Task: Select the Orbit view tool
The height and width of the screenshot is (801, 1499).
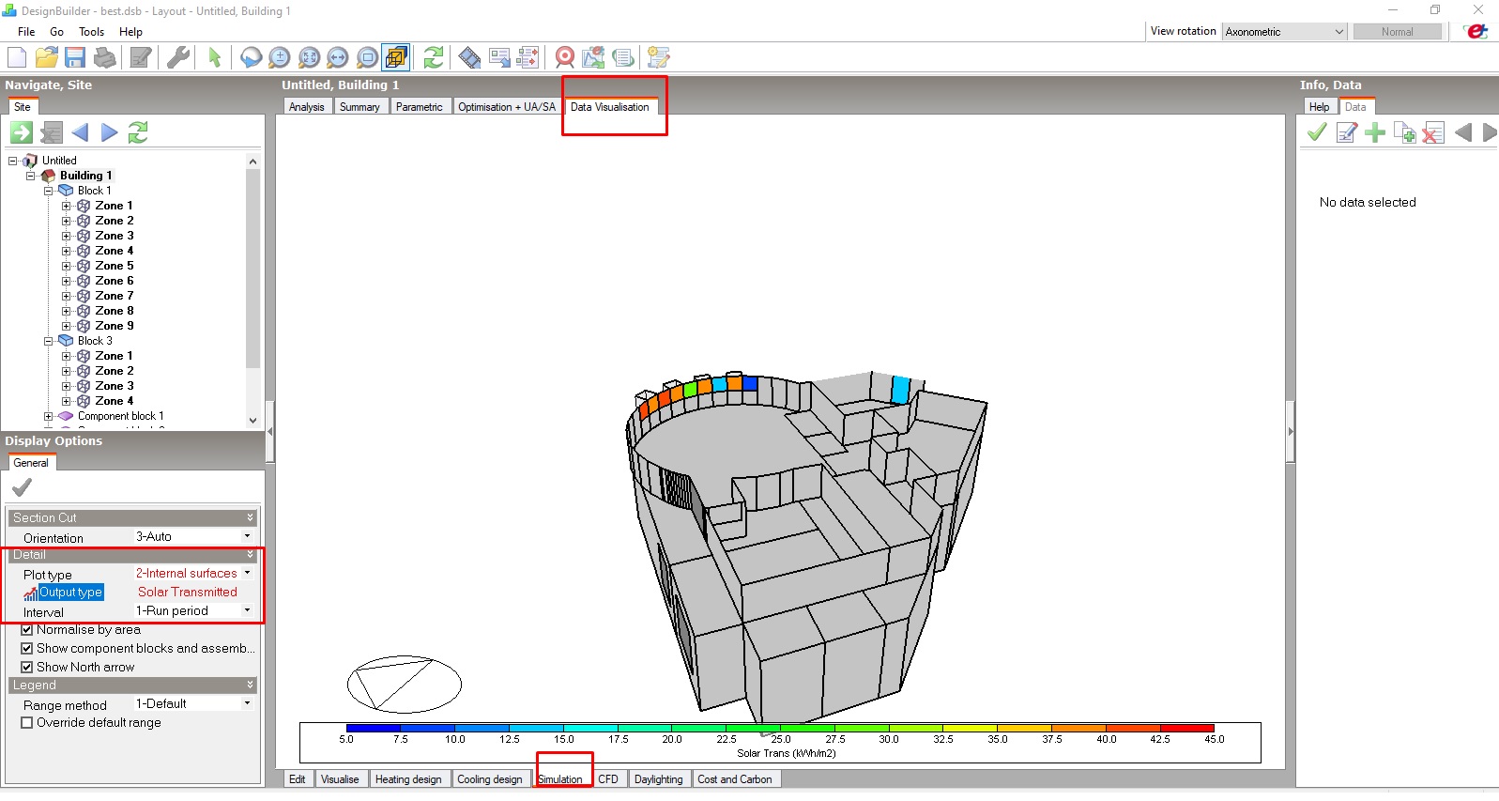Action: click(x=251, y=57)
